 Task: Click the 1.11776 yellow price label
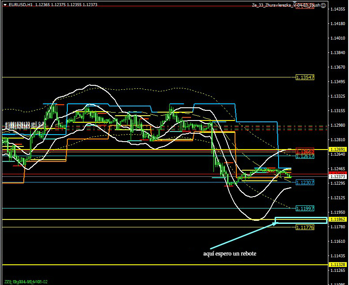[305, 227]
